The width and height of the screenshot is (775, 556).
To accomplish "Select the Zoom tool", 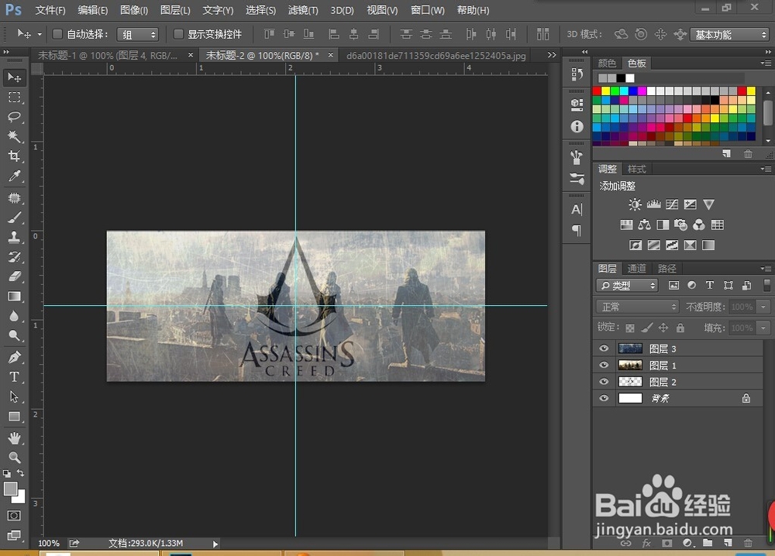I will pos(14,457).
